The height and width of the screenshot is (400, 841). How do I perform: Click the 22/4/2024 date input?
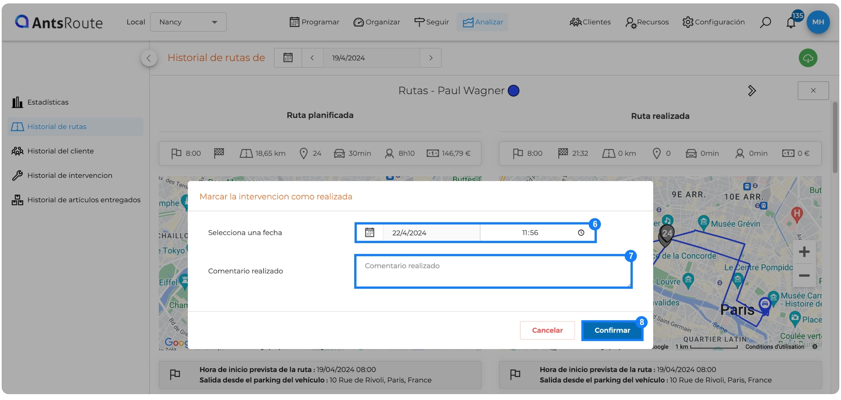[431, 233]
